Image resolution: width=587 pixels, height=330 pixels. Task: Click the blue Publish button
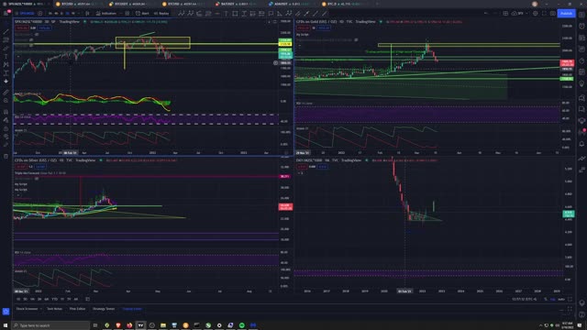pos(566,13)
